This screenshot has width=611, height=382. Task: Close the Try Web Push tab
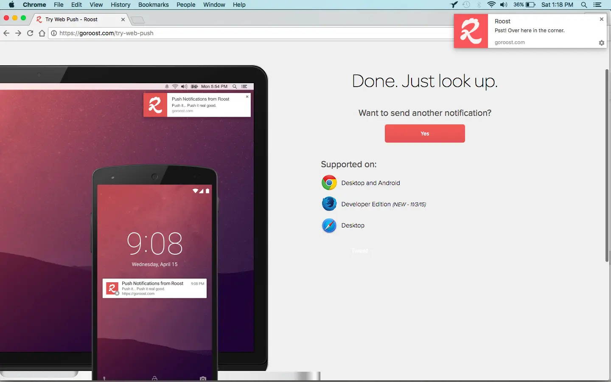123,20
